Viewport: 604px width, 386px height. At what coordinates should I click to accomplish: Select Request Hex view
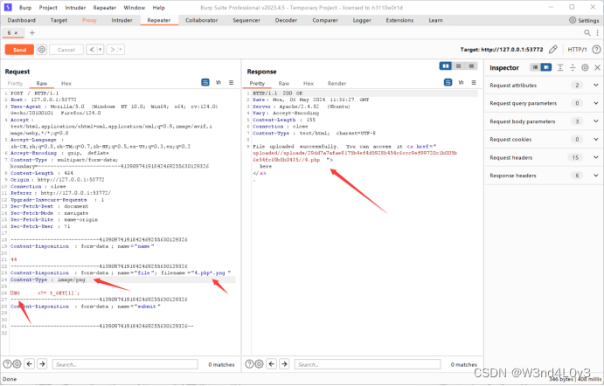pyautogui.click(x=66, y=83)
